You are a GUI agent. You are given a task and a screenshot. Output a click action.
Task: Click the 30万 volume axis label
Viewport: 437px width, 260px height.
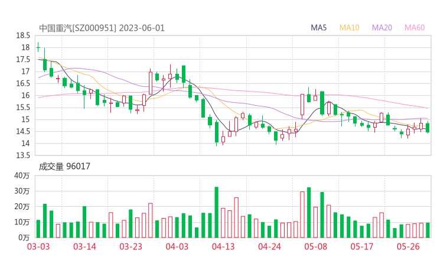tap(22, 191)
